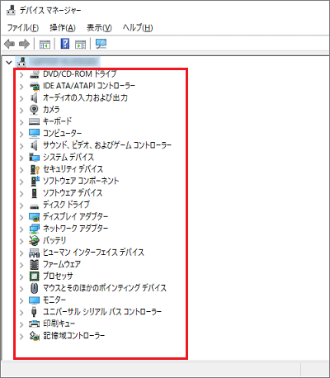Open the Help question-mark toolbar icon
This screenshot has width=330, height=378.
[65, 44]
